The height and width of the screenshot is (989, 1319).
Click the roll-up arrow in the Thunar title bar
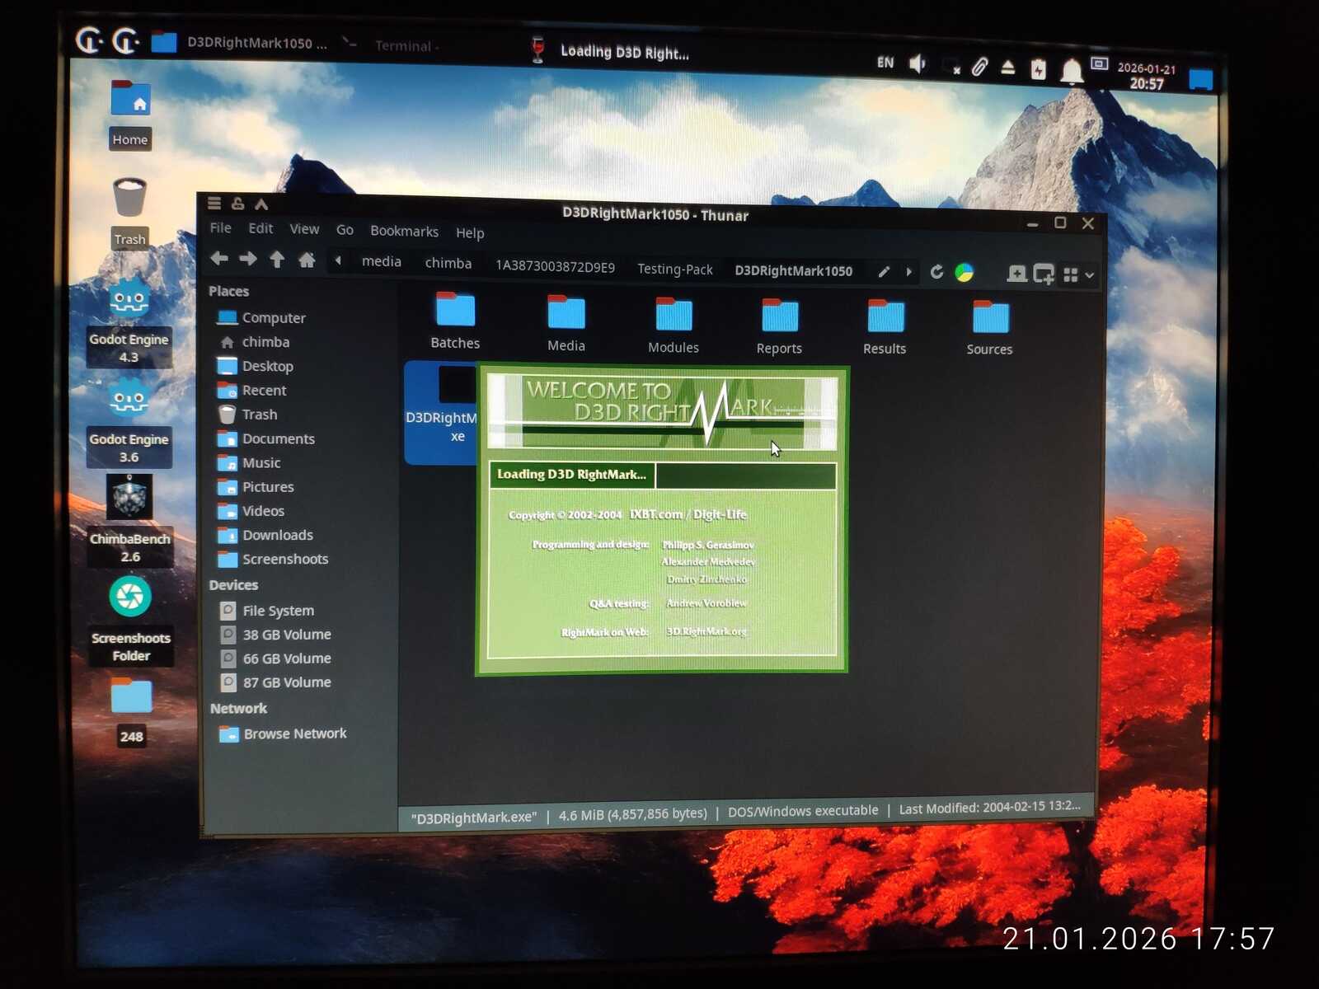click(261, 204)
